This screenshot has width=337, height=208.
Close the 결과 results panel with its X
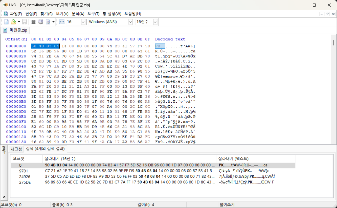point(4,196)
